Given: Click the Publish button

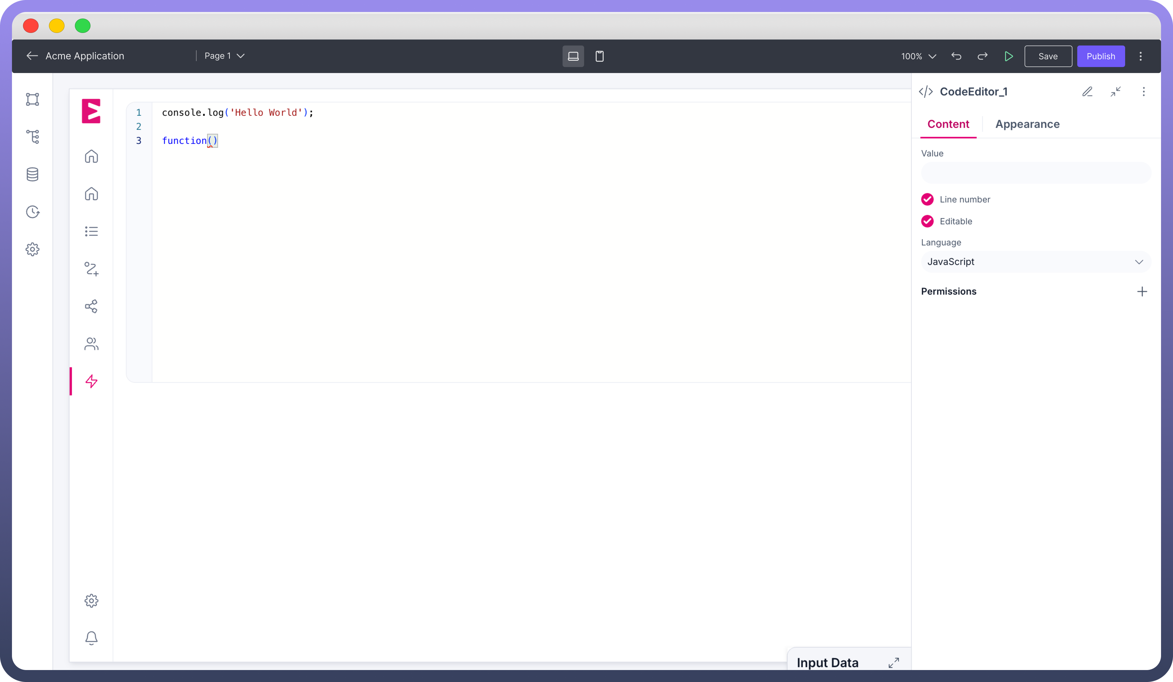Looking at the screenshot, I should pos(1100,56).
